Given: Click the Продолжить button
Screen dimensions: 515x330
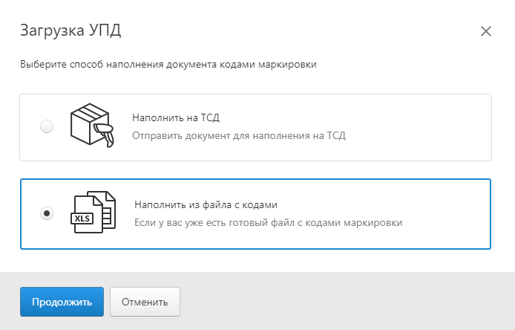Looking at the screenshot, I should click(62, 302).
